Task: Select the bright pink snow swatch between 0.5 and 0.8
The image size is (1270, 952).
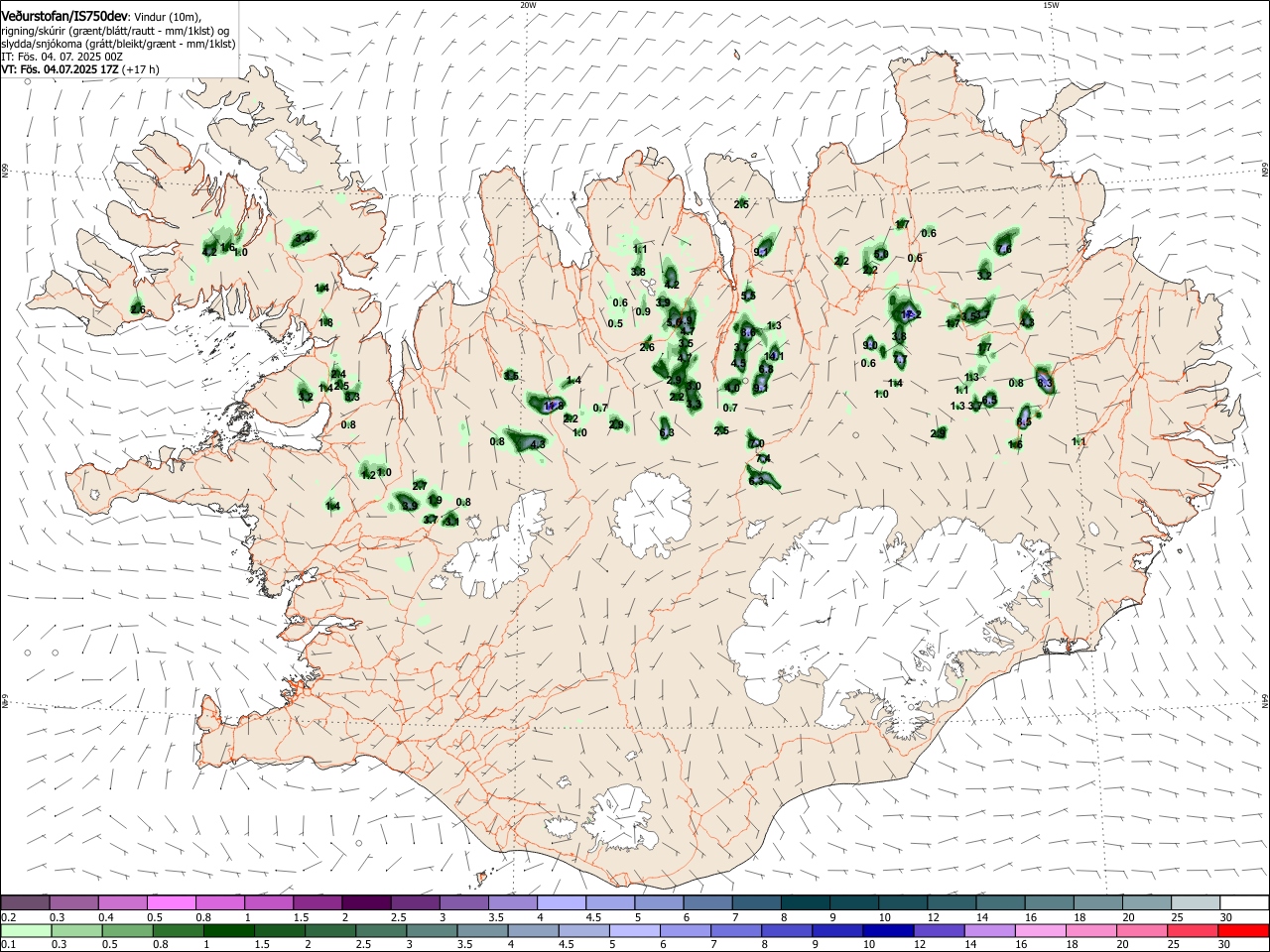Action: click(171, 902)
